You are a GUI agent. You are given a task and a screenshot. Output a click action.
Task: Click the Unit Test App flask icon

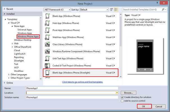point(47,58)
